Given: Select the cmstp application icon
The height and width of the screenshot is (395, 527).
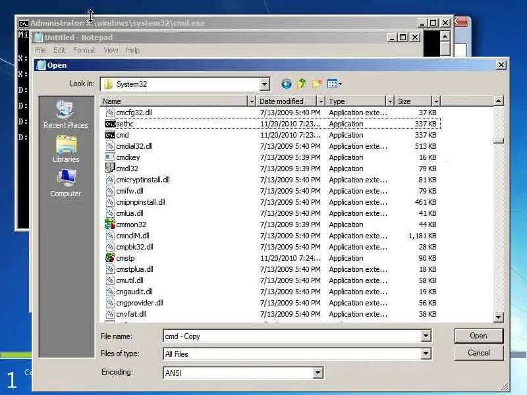Looking at the screenshot, I should coord(110,257).
